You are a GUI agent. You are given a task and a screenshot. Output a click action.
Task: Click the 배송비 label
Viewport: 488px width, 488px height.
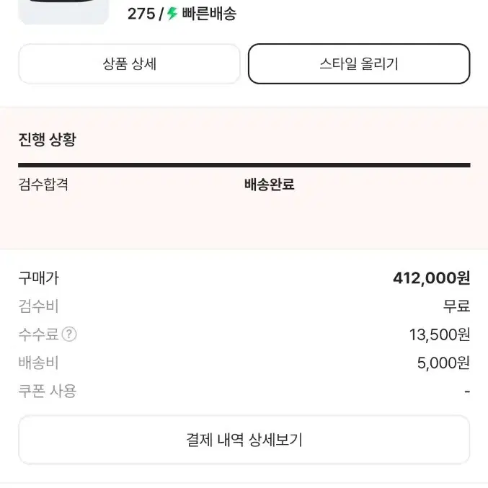(x=39, y=363)
